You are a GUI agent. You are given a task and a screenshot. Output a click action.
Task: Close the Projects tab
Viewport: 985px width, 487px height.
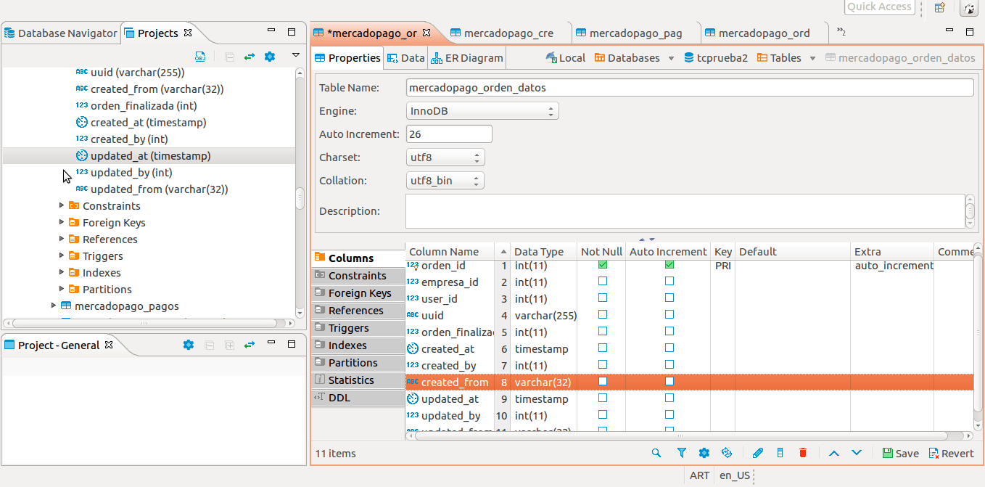pos(187,33)
